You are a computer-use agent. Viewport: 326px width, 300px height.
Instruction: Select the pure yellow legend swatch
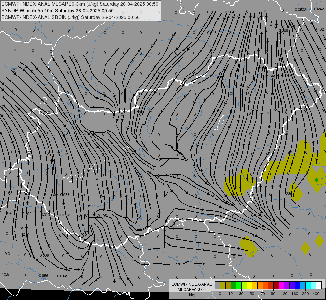pos(249,285)
